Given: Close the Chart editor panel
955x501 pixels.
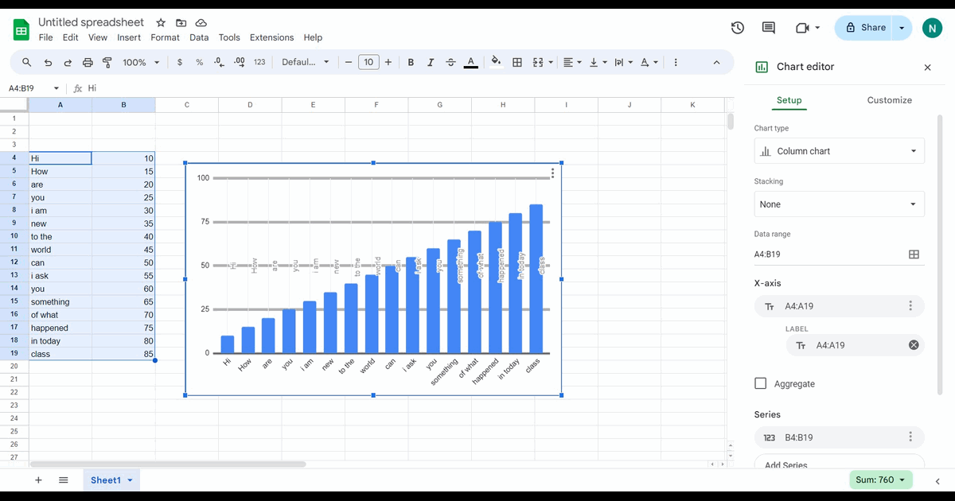Looking at the screenshot, I should pos(927,68).
